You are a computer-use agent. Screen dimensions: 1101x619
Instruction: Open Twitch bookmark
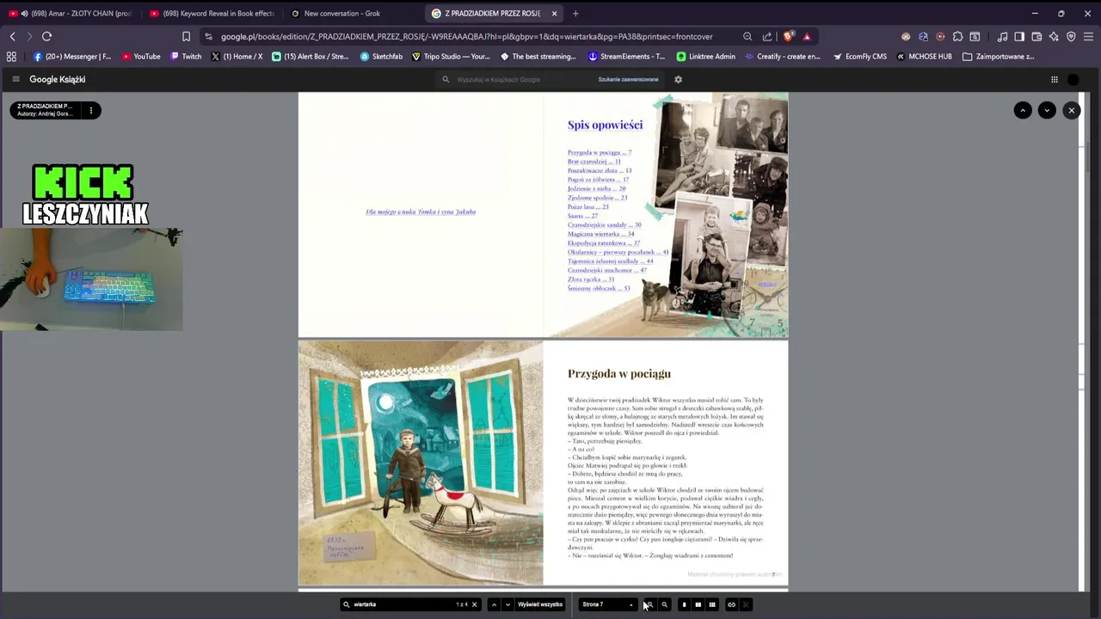click(x=186, y=56)
